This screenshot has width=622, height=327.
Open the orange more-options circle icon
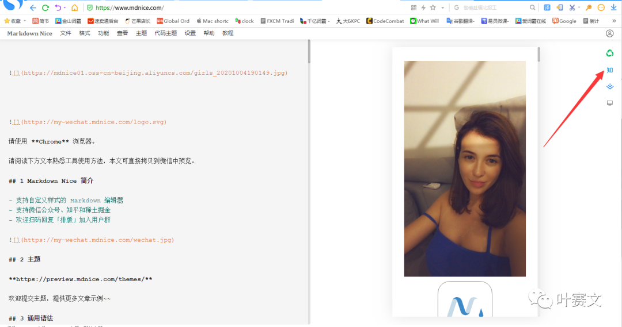pos(601,7)
